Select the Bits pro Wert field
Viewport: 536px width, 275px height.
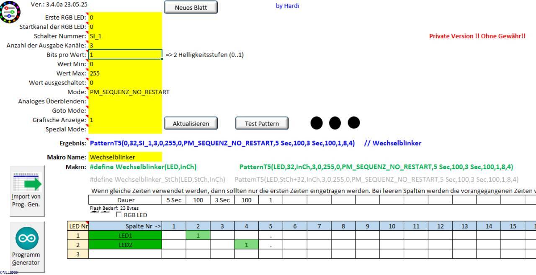(x=125, y=54)
